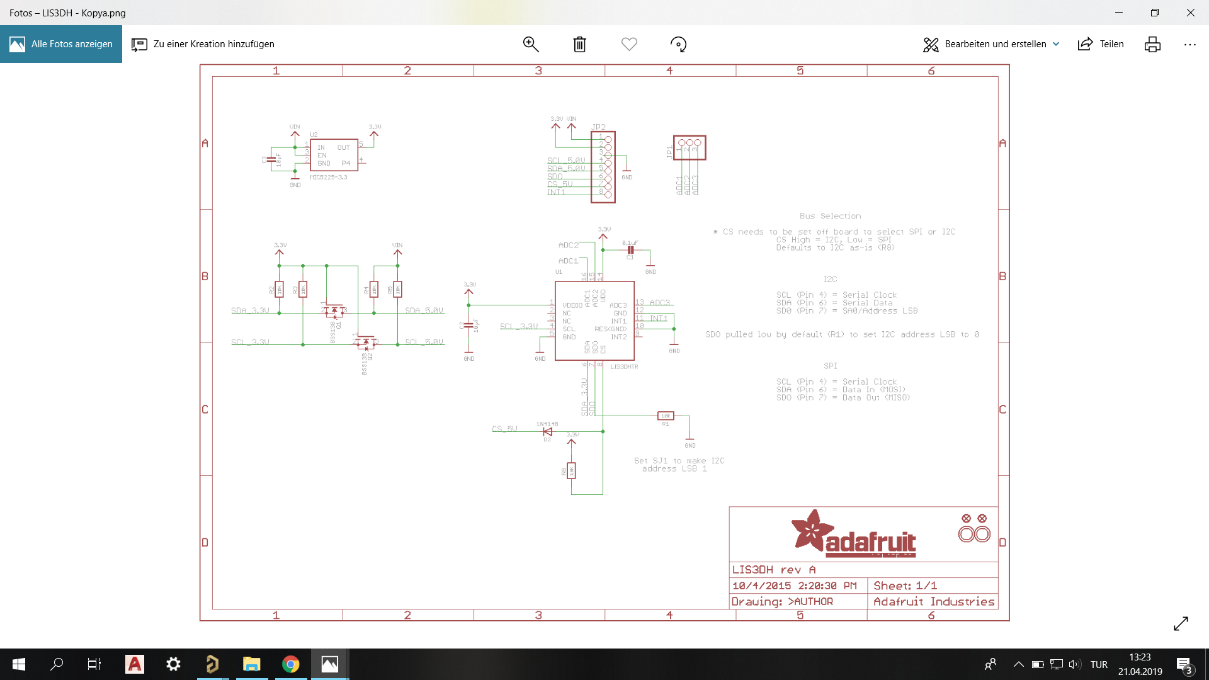Screen dimensions: 1209x680
Task: Switch to Google Chrome on the taskbar
Action: (290, 664)
